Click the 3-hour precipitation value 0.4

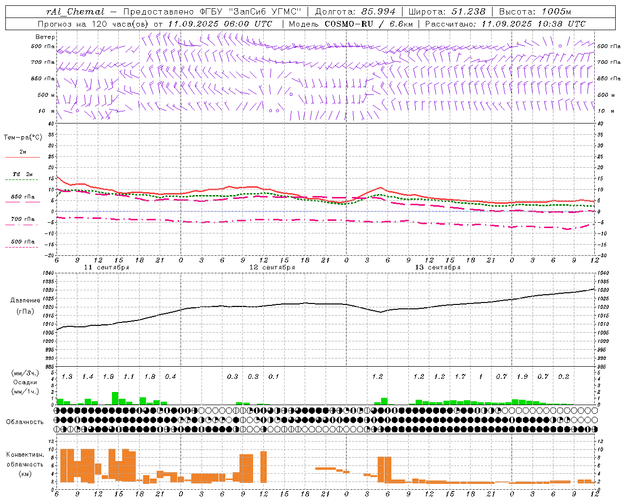click(170, 376)
